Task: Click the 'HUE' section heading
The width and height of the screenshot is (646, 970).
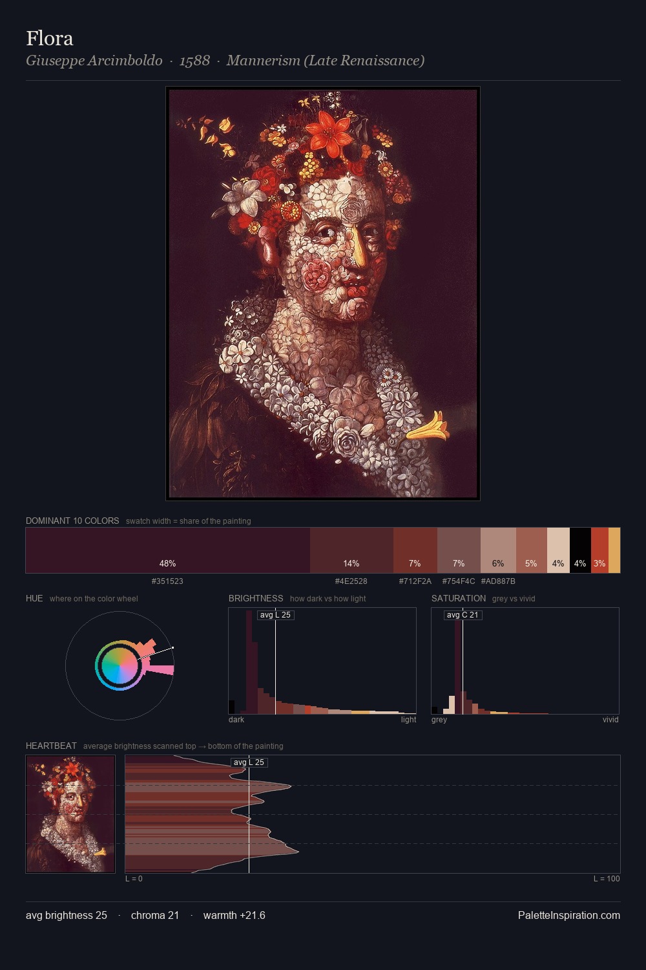Action: point(34,598)
